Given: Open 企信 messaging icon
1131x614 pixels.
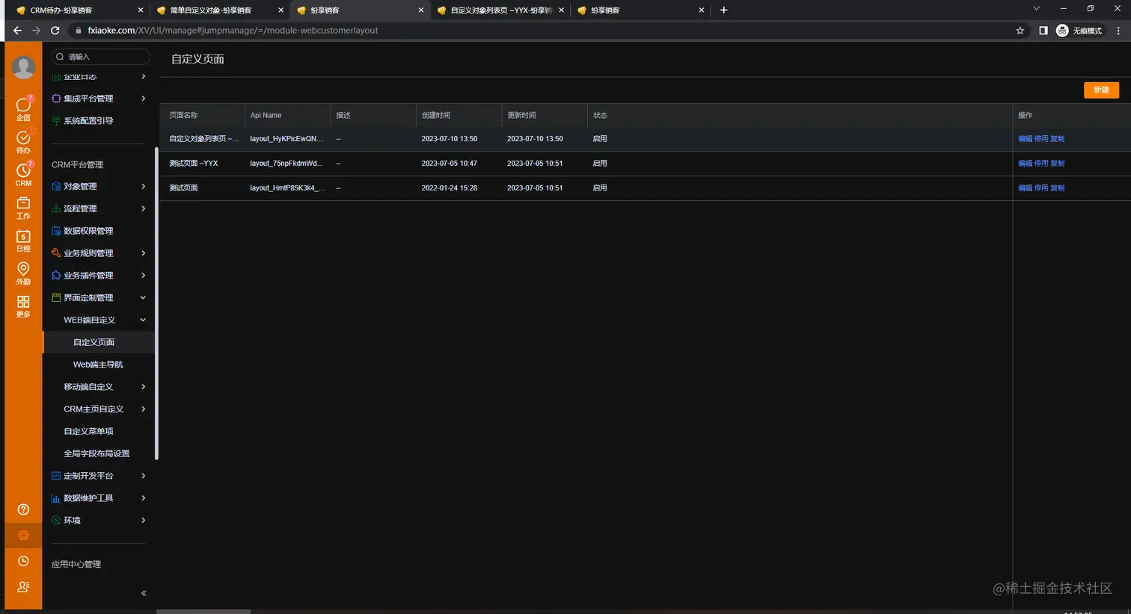Looking at the screenshot, I should tap(23, 108).
